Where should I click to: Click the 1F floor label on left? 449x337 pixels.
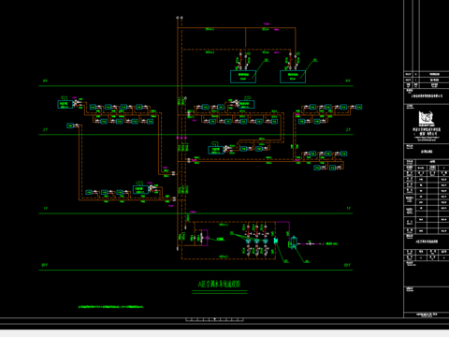[45, 208]
